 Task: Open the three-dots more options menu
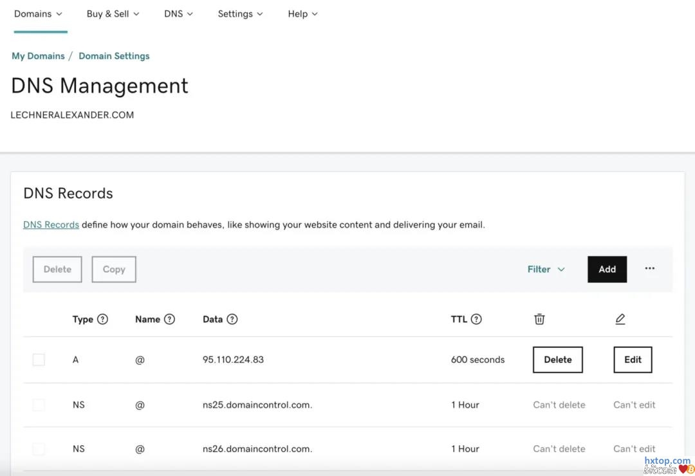pos(649,269)
